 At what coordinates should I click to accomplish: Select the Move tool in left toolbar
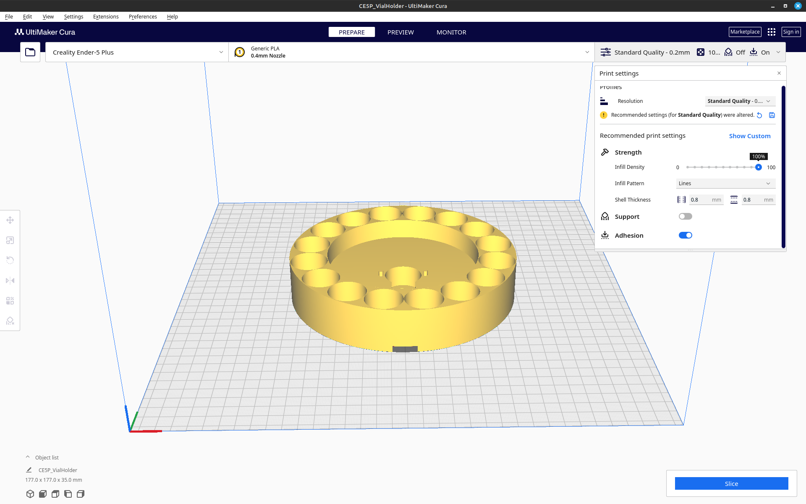[10, 220]
